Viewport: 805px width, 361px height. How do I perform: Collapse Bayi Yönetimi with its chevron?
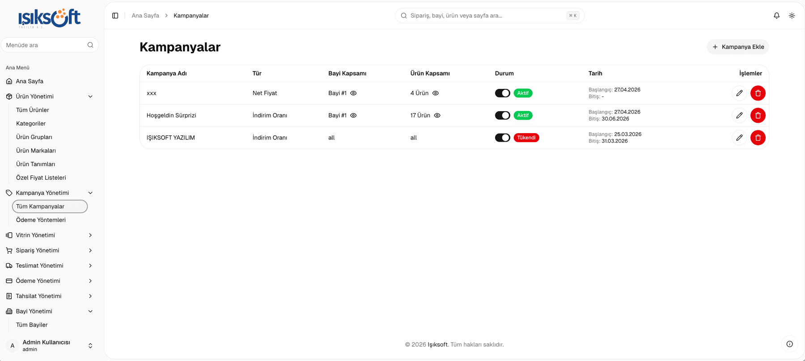coord(90,311)
